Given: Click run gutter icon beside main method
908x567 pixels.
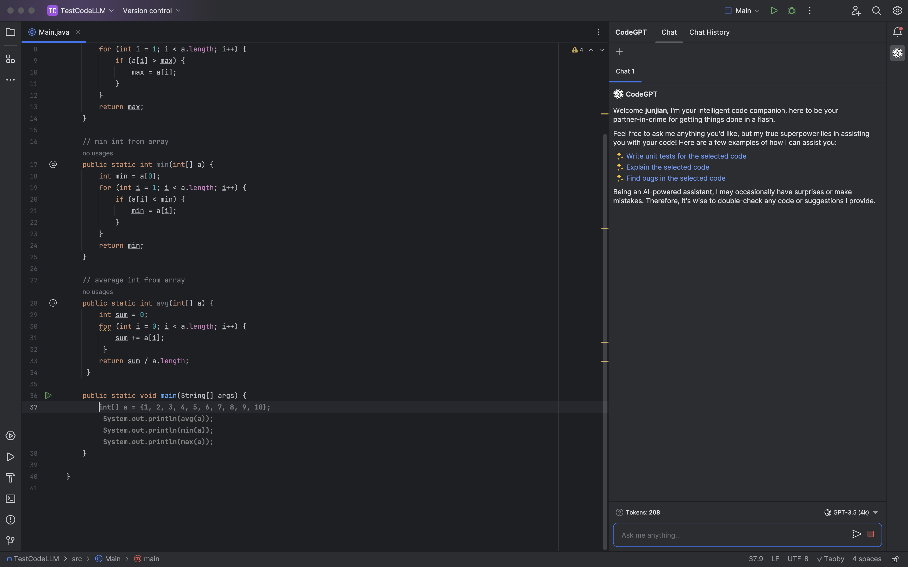Looking at the screenshot, I should tap(48, 395).
